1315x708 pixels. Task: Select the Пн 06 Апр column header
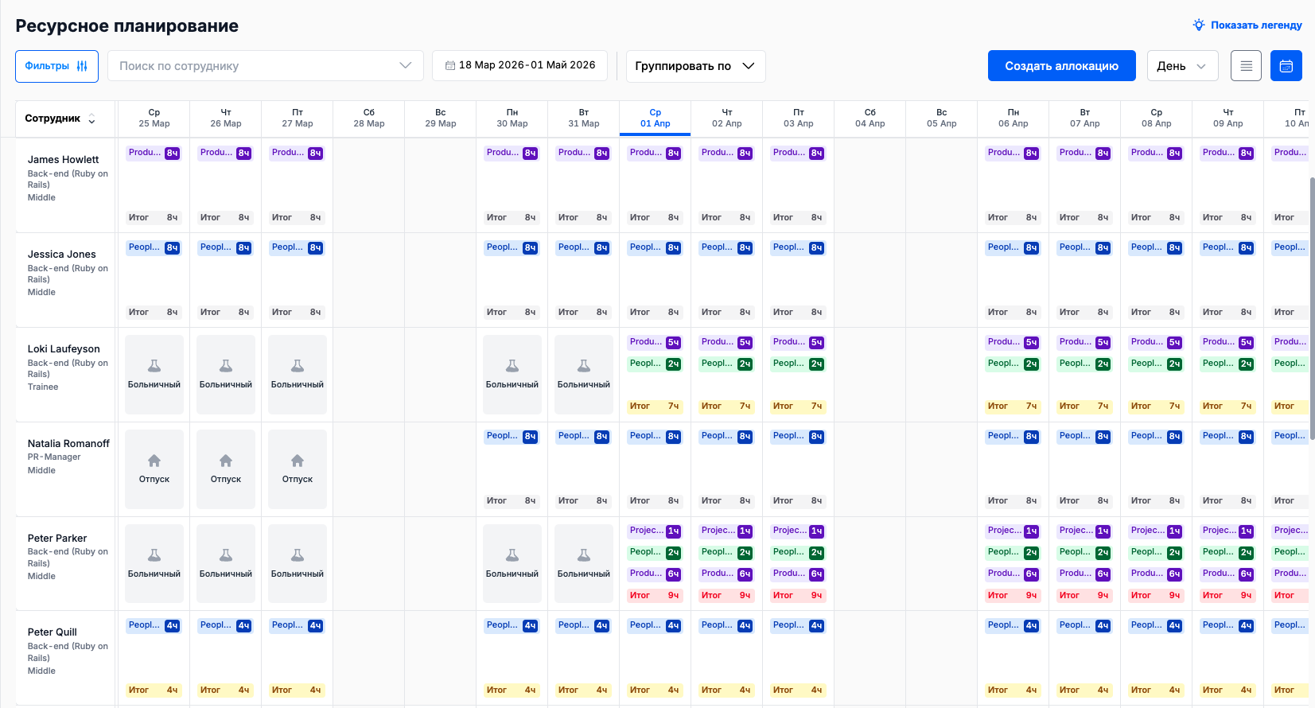[x=1013, y=118]
